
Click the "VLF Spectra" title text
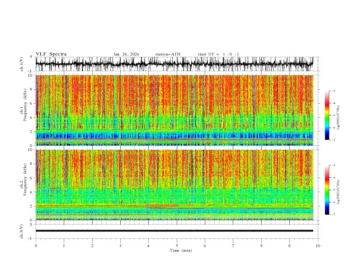(x=51, y=54)
